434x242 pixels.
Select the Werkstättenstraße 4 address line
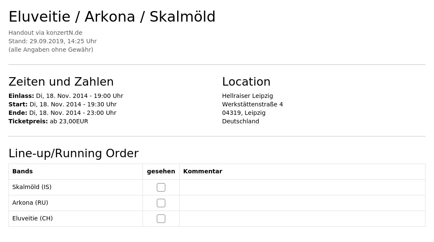tap(253, 104)
